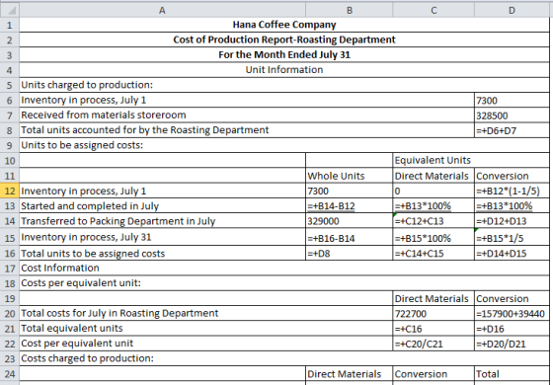The width and height of the screenshot is (553, 385).
Task: Click formula cell '=+D20/D21'
Action: (512, 344)
